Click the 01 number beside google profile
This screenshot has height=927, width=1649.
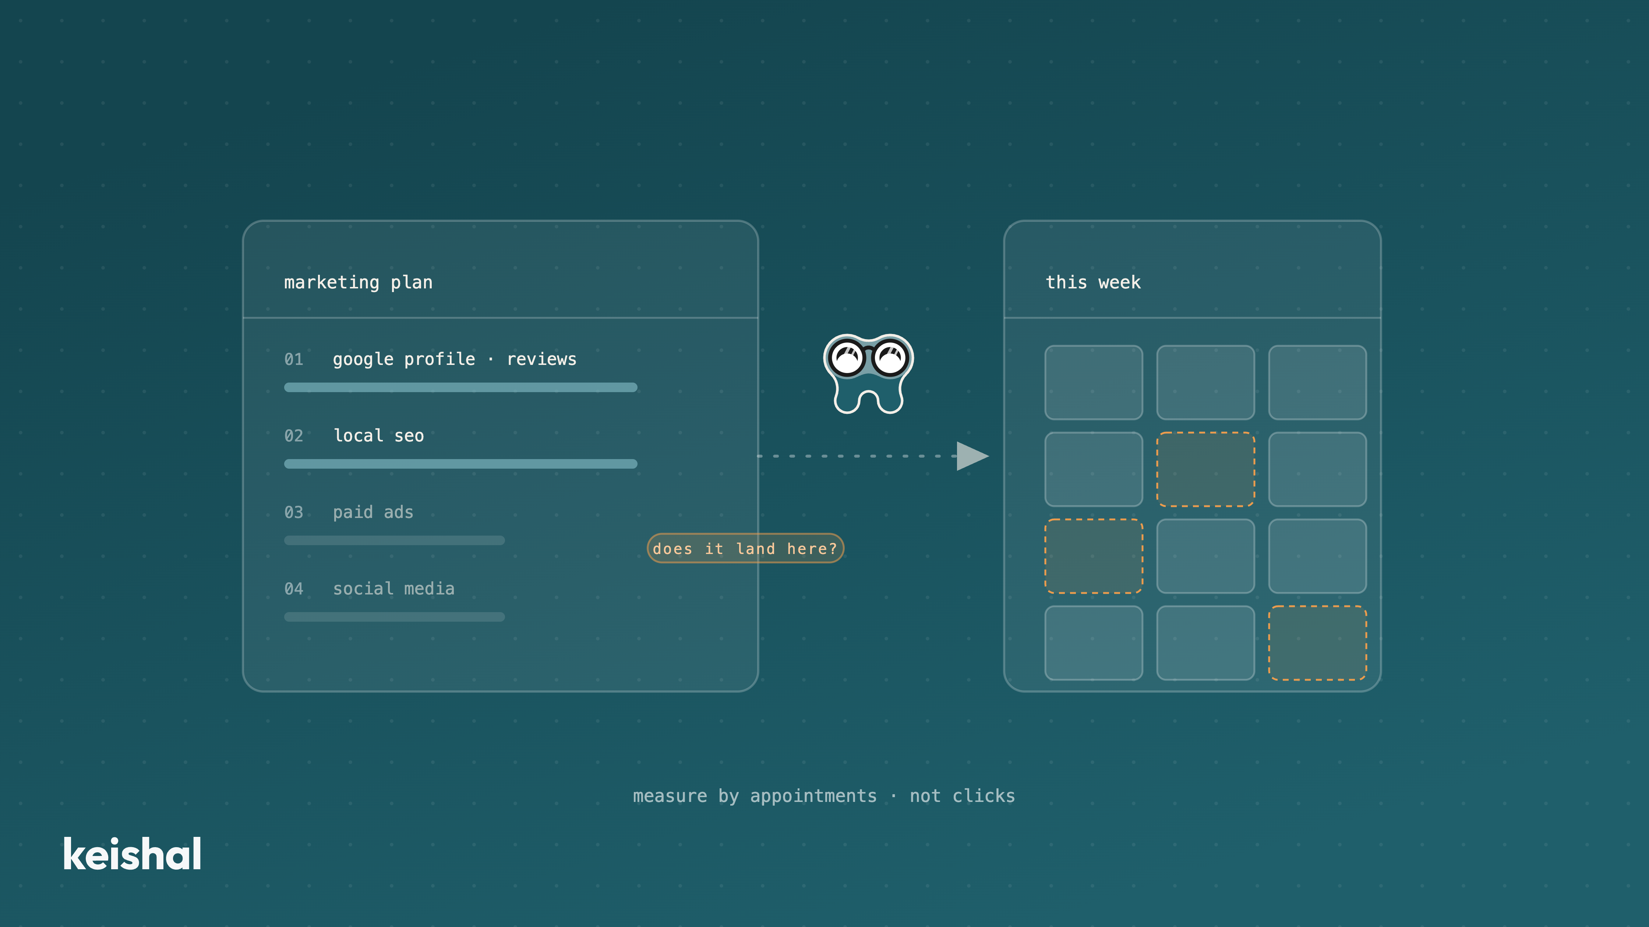click(x=294, y=359)
